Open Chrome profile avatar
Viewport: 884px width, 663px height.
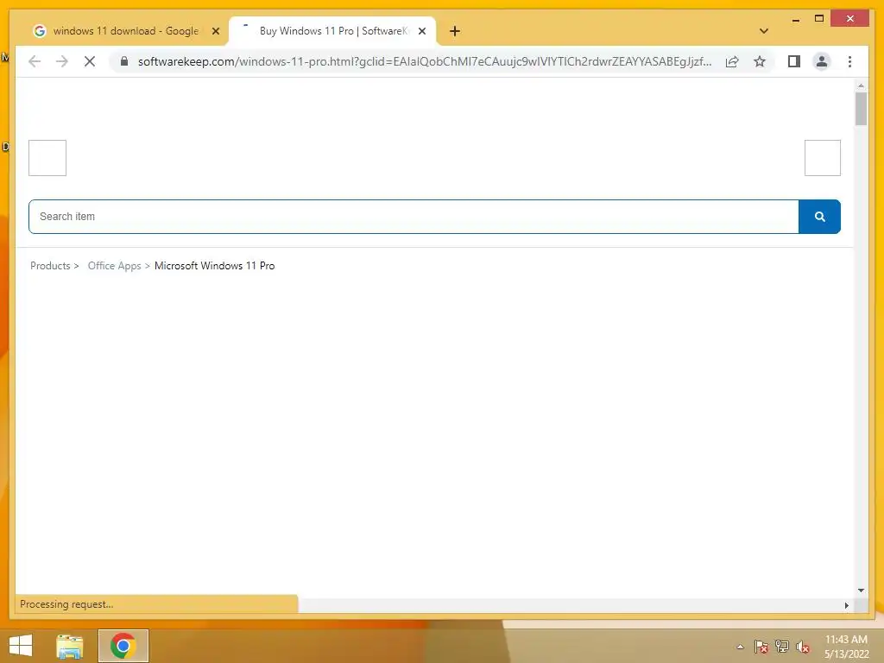pos(822,61)
